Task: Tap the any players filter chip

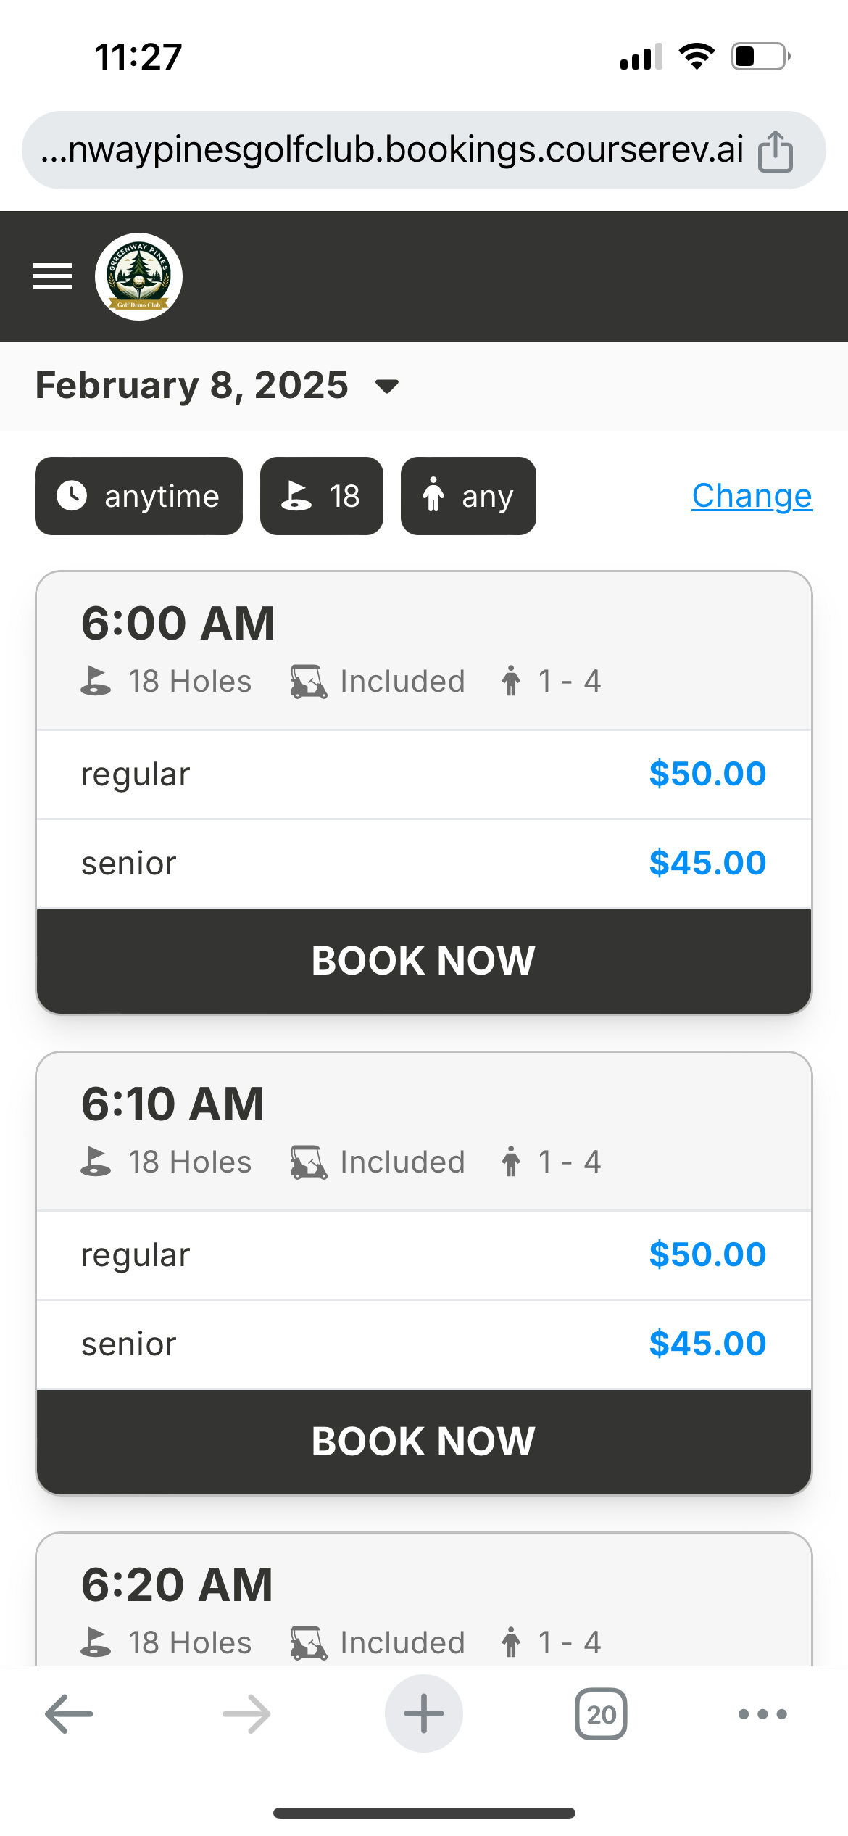Action: [468, 496]
